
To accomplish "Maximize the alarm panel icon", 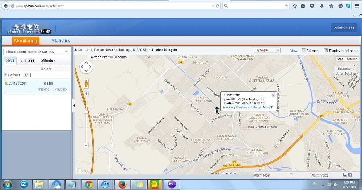I will [350, 175].
